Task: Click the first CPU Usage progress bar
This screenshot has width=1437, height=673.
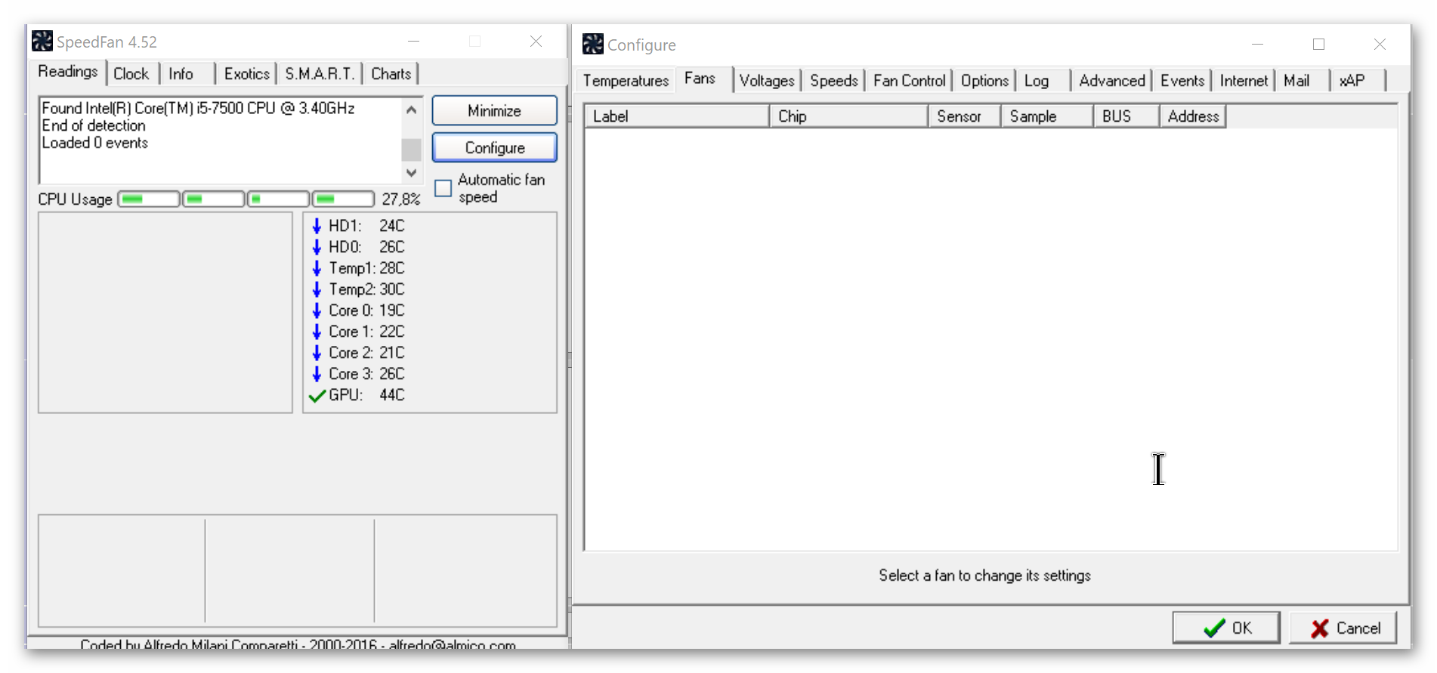Action: (149, 199)
